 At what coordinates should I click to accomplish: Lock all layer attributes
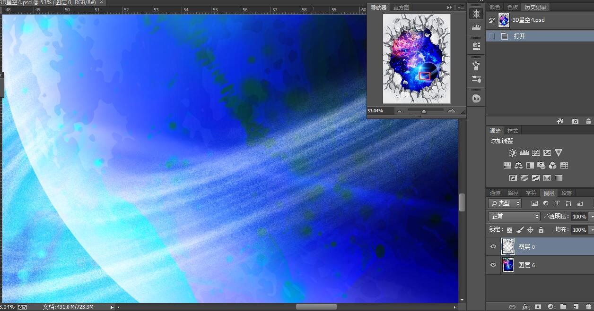[541, 230]
